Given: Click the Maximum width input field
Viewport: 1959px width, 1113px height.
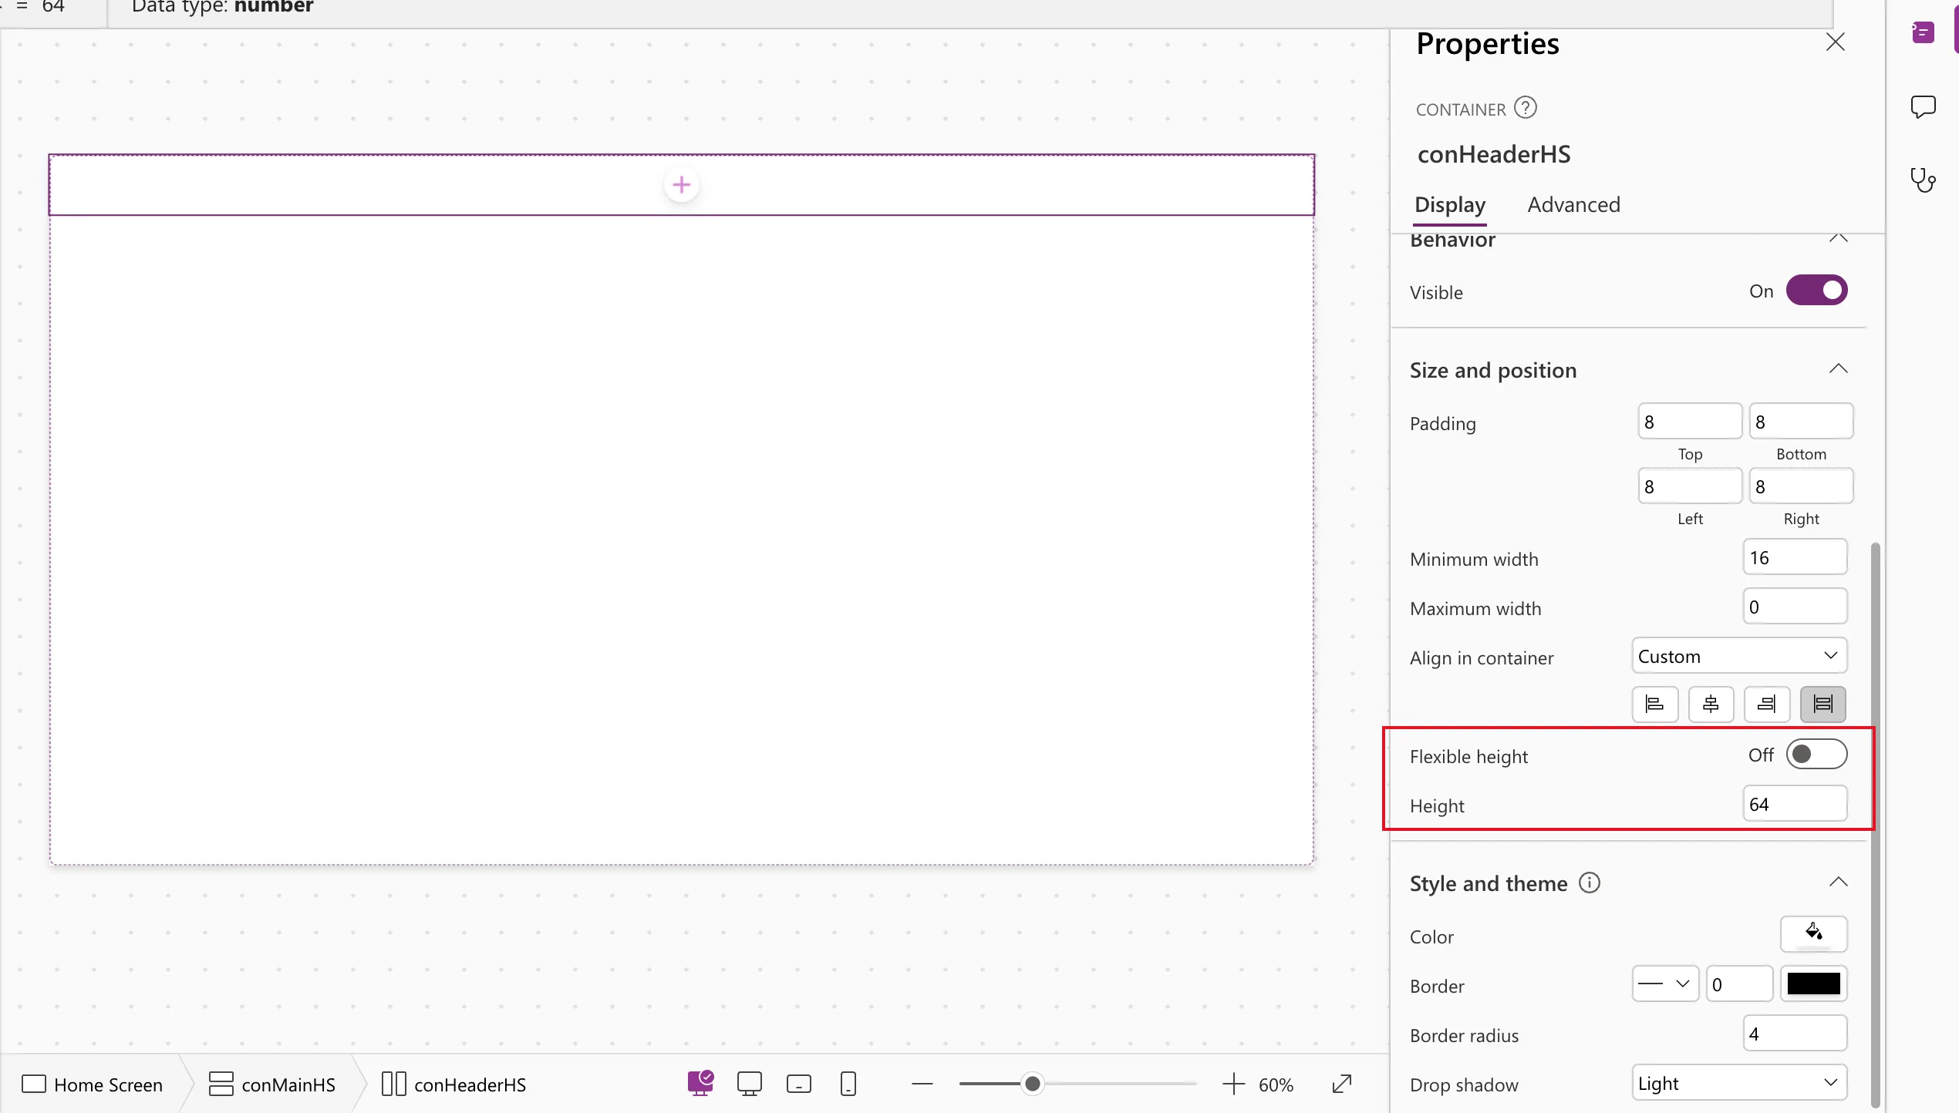Looking at the screenshot, I should pyautogui.click(x=1795, y=607).
